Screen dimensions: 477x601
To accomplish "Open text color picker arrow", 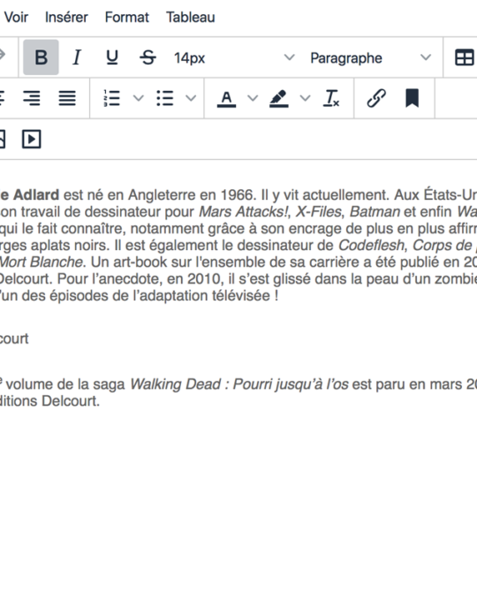I will point(253,98).
